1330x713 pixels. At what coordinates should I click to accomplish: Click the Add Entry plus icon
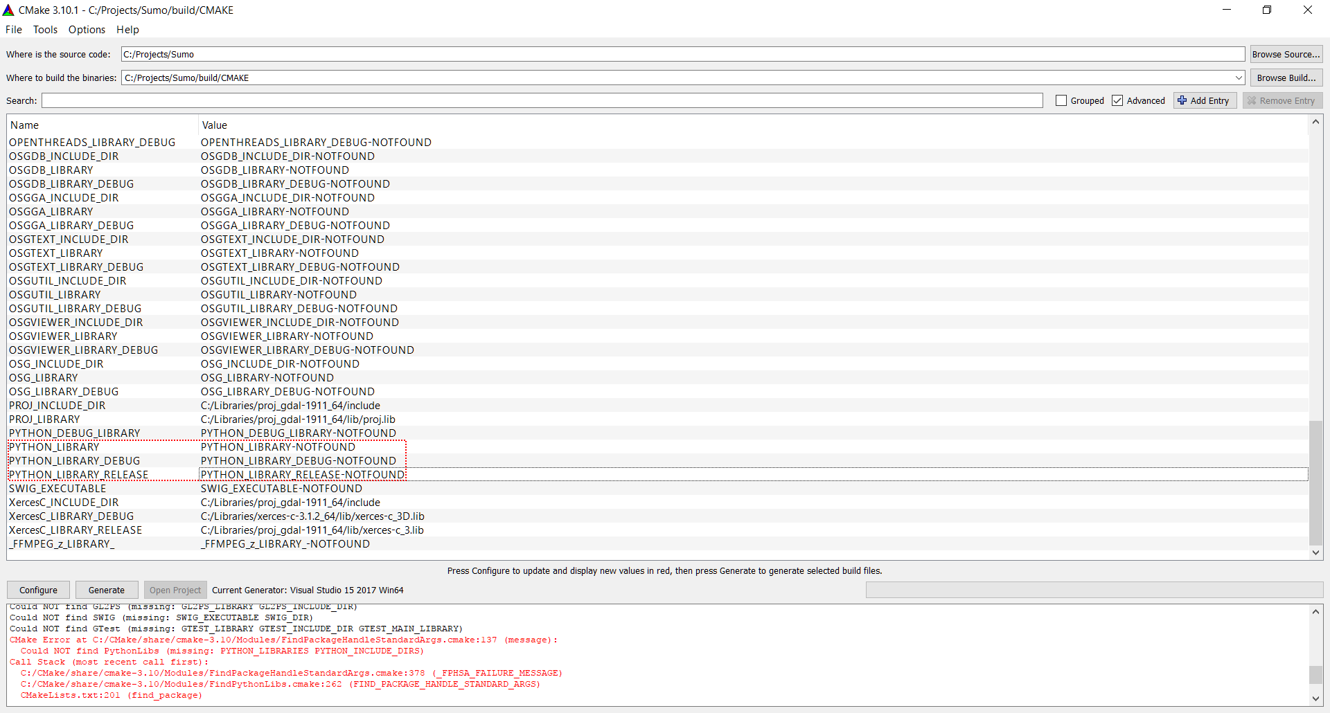point(1182,100)
